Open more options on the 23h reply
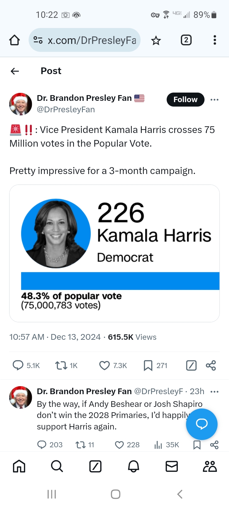Viewport: 229px width, 509px height. click(x=214, y=391)
